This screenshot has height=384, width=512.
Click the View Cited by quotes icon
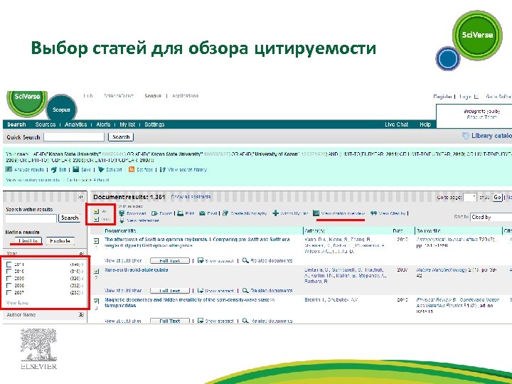[373, 213]
